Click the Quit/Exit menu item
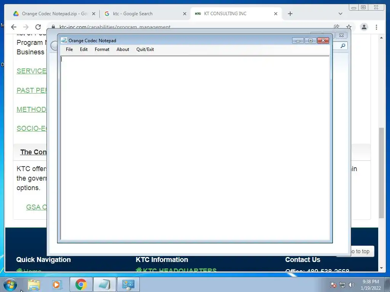The height and width of the screenshot is (292, 390). (145, 49)
